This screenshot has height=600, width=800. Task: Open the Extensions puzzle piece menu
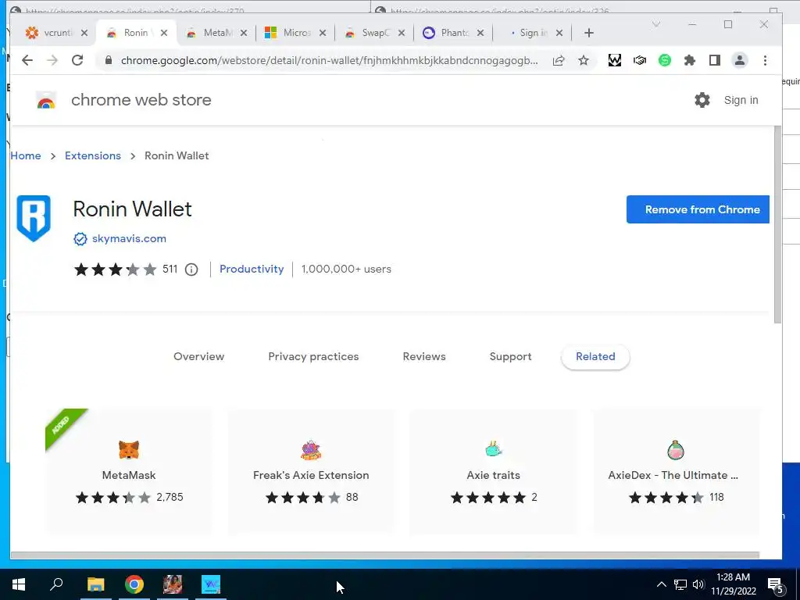pyautogui.click(x=689, y=60)
